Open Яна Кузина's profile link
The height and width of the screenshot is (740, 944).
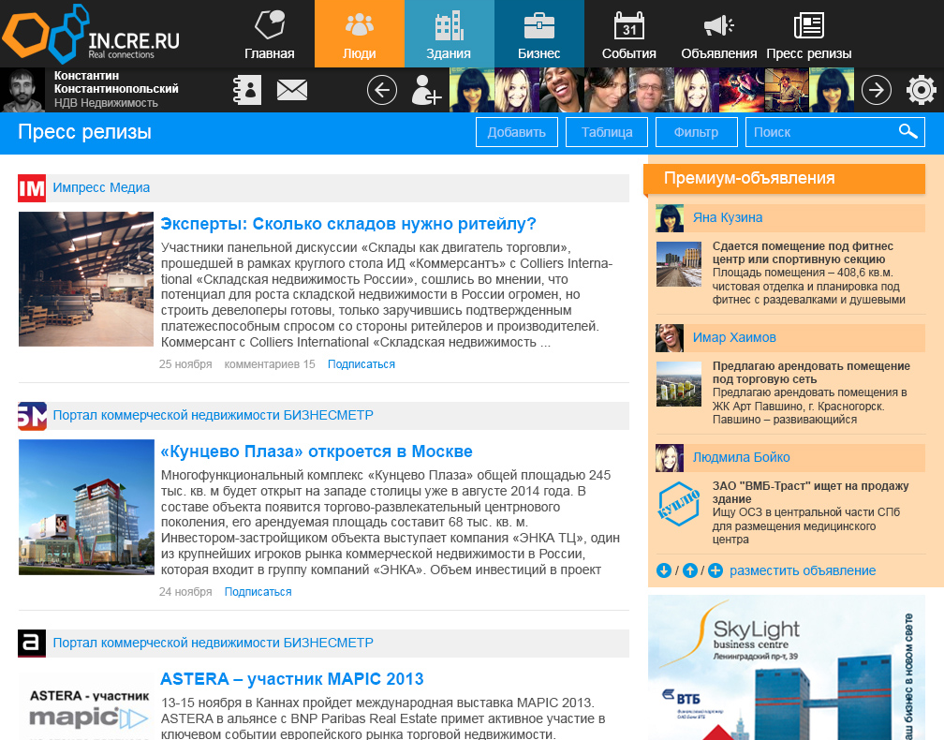[728, 217]
